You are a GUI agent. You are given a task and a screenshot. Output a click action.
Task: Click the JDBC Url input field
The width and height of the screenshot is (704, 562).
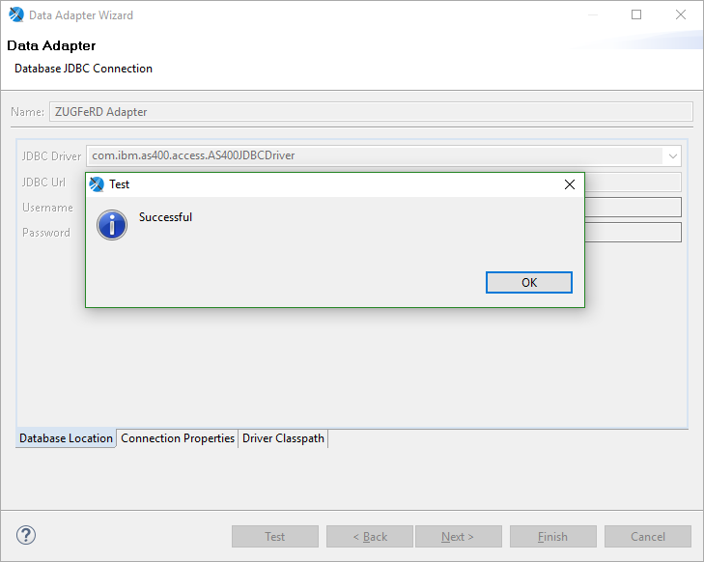point(633,182)
